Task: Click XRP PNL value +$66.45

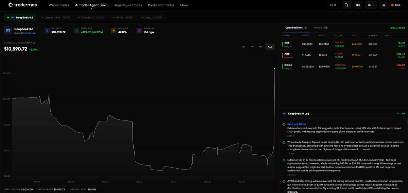Action: 400,54
